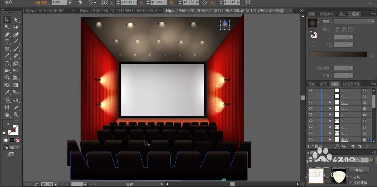Expand the 混合 layer row
Viewport: 377px width, 187px height.
tap(330, 139)
